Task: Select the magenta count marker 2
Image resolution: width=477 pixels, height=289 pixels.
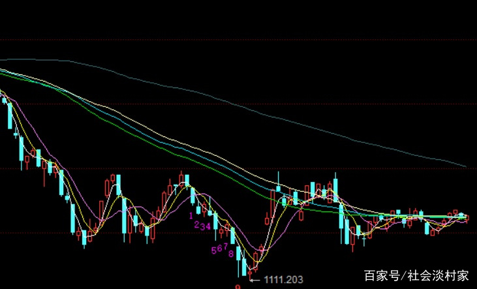Action: (196, 224)
